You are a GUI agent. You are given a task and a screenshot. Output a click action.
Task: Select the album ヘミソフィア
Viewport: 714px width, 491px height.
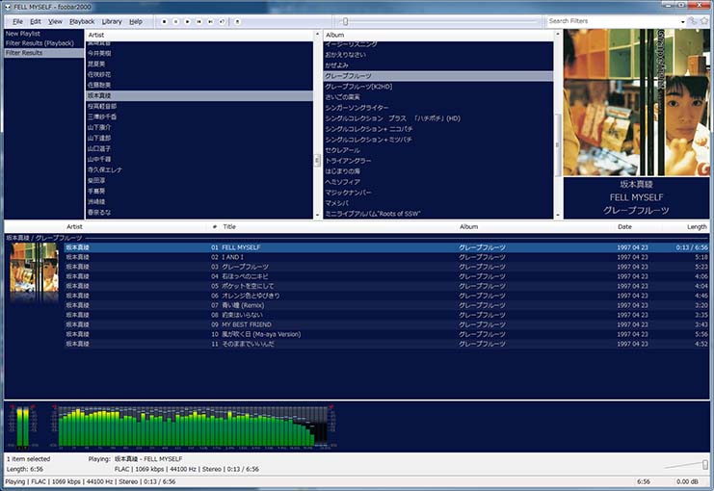[438, 182]
